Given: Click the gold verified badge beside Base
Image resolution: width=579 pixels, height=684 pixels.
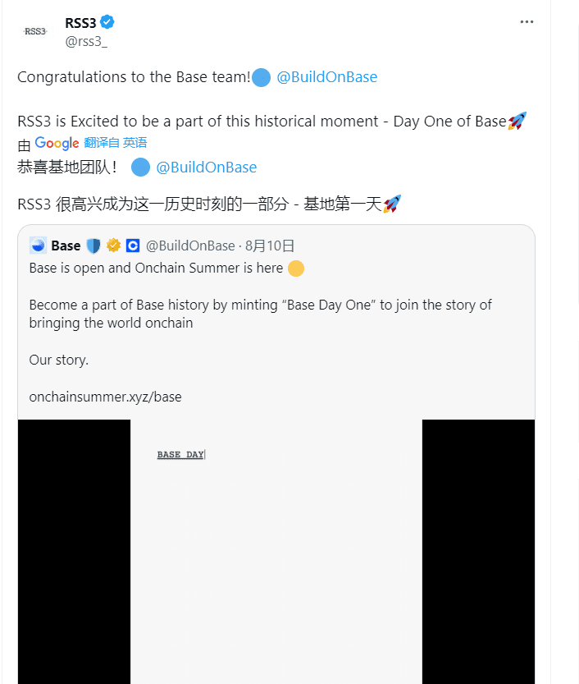Looking at the screenshot, I should coord(113,246).
